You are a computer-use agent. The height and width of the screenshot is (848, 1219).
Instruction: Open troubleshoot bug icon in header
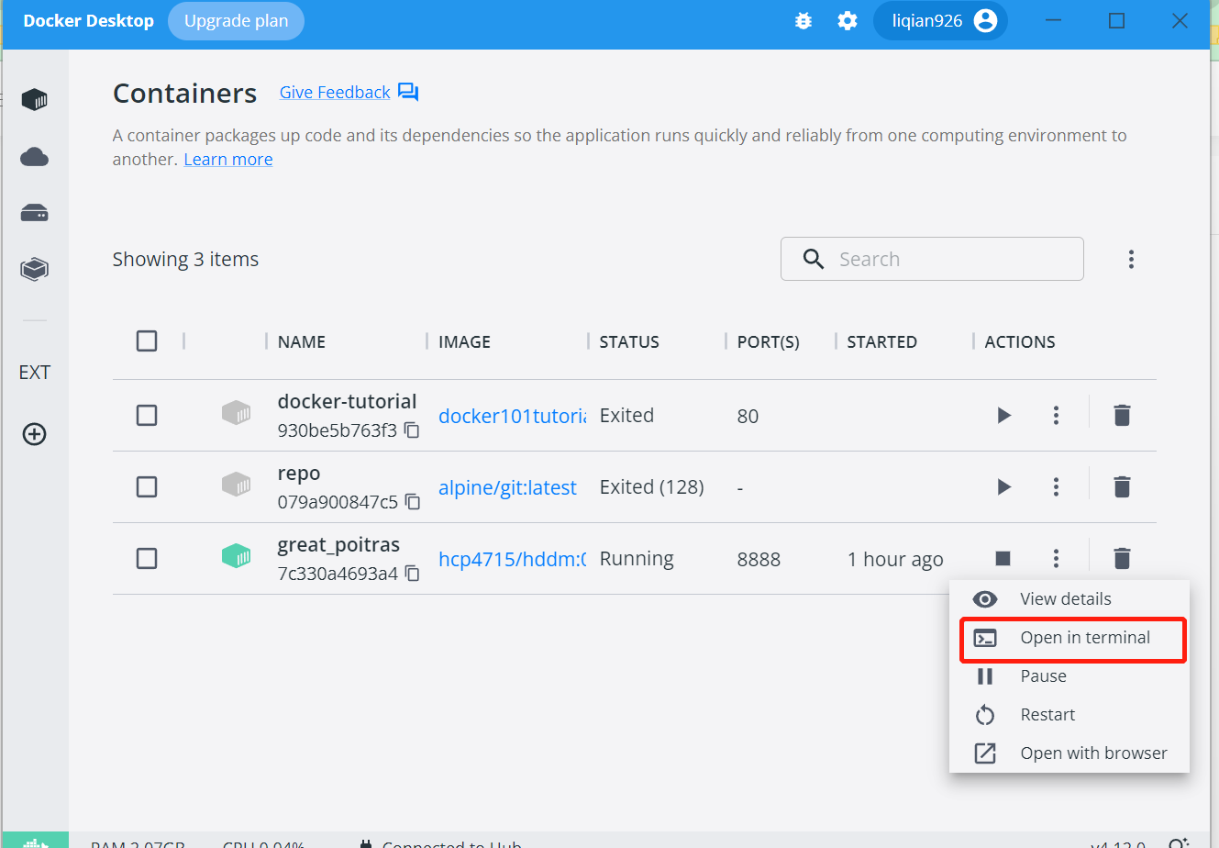[803, 21]
